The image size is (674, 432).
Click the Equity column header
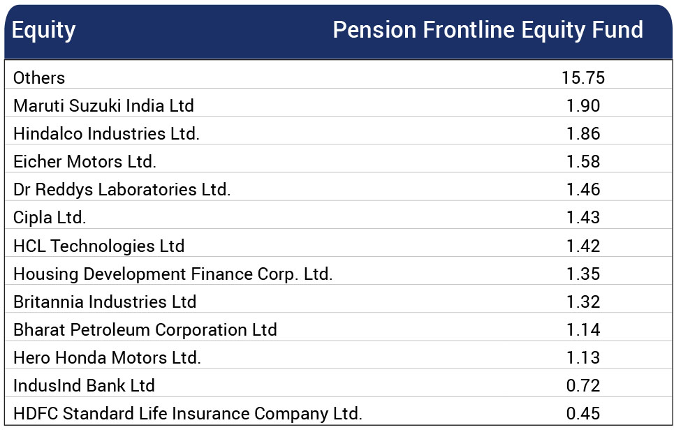pyautogui.click(x=43, y=31)
